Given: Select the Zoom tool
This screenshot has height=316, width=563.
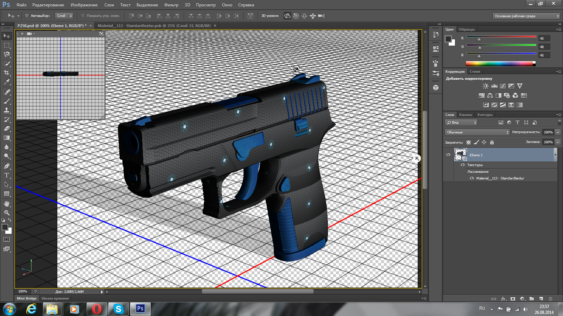Looking at the screenshot, I should pos(7,213).
